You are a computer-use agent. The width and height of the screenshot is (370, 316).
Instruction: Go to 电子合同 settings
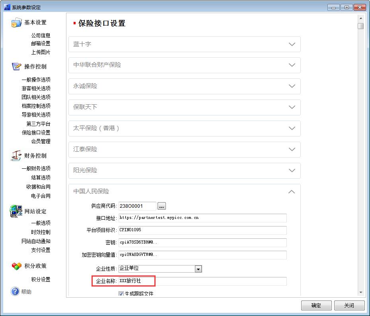coord(41,196)
